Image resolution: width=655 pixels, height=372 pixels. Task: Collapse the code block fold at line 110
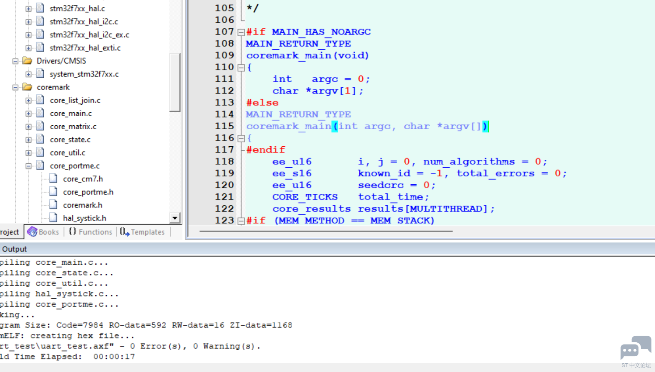[x=241, y=68]
